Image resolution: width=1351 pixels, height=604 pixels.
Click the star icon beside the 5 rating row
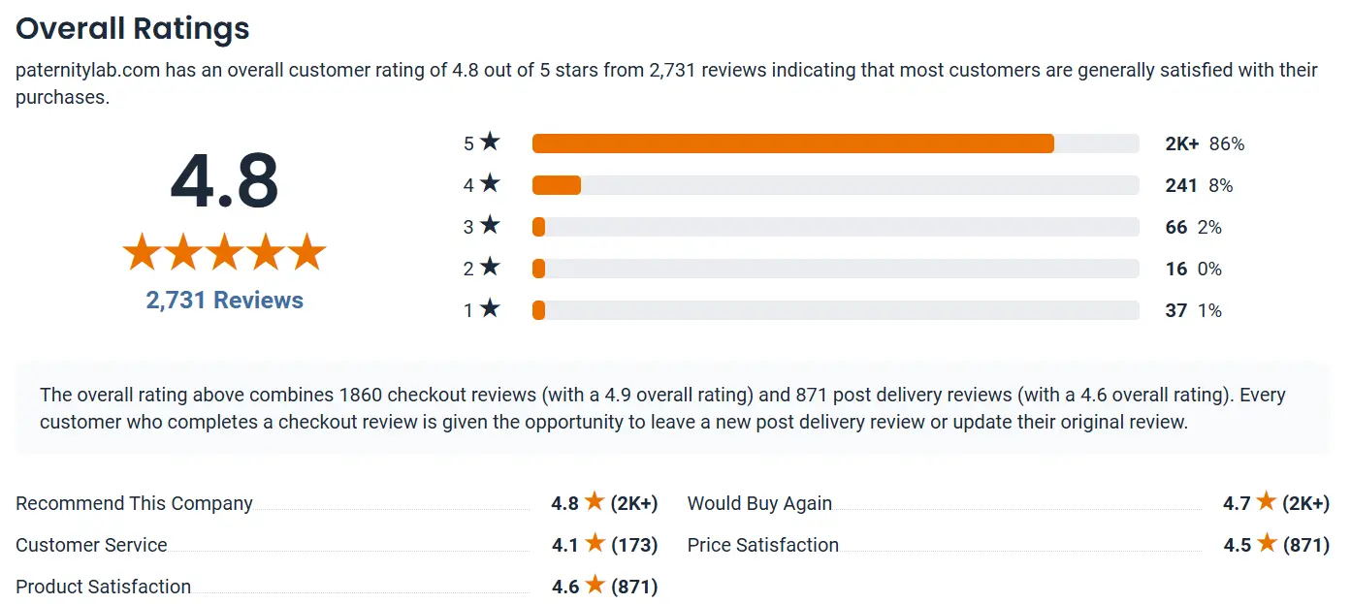coord(490,143)
